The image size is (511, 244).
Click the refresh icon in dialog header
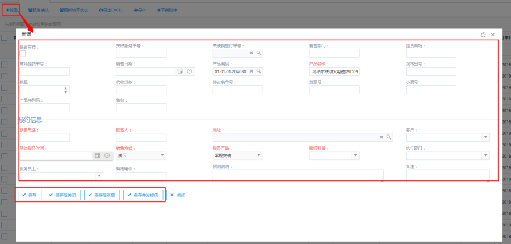click(483, 35)
